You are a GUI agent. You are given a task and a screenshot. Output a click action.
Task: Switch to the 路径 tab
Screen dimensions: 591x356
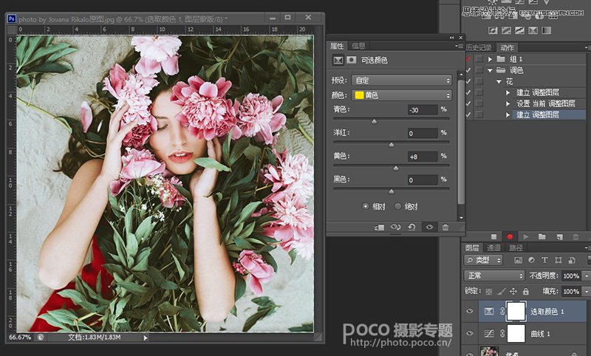516,247
